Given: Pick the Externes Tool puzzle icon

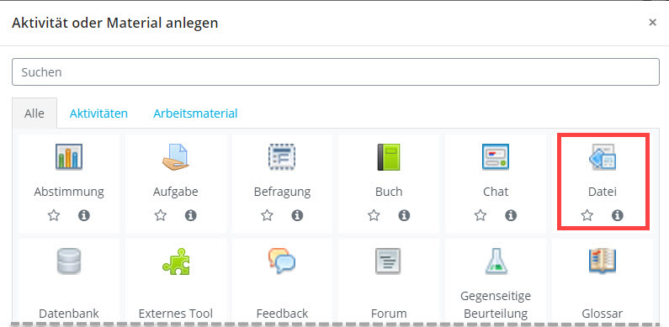Looking at the screenshot, I should (x=175, y=261).
